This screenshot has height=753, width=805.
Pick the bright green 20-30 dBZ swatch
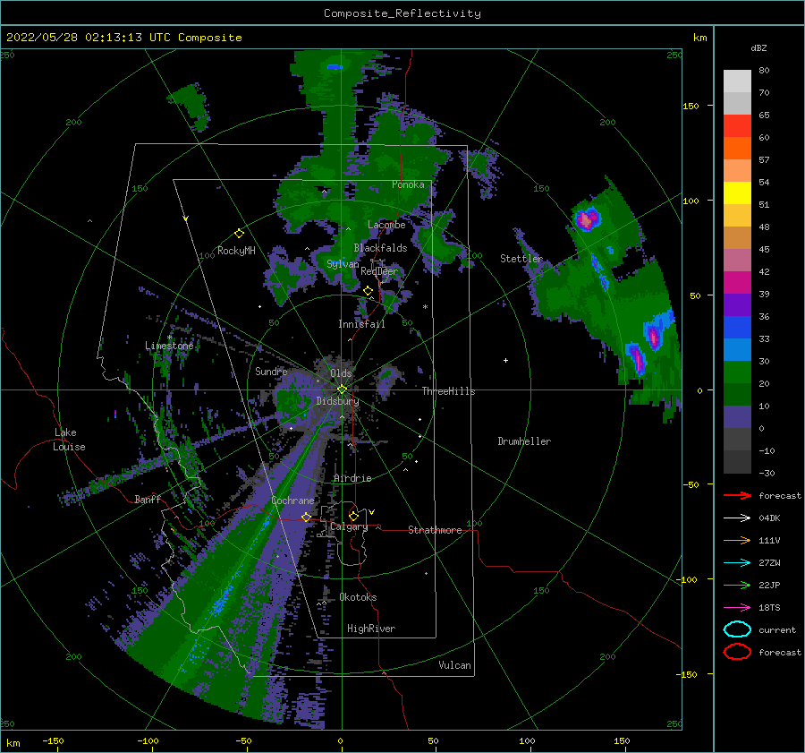point(737,372)
